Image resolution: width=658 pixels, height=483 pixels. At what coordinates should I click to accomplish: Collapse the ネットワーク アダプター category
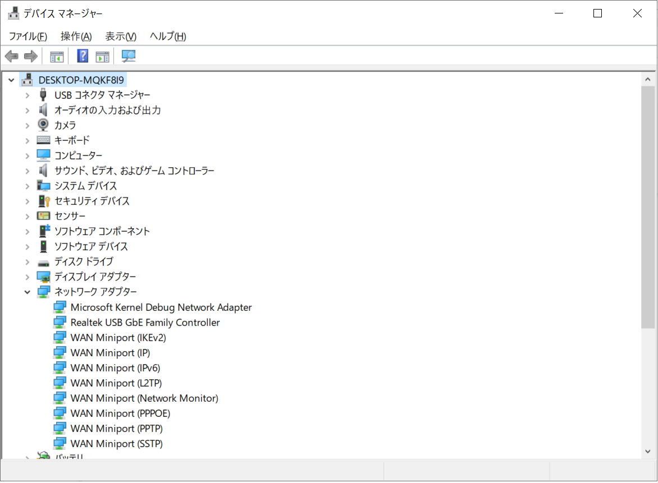tap(28, 292)
